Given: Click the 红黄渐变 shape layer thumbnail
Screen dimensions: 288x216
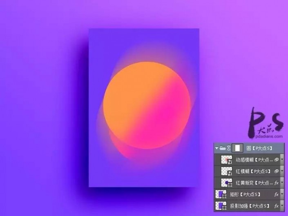Looking at the screenshot, I should click(x=227, y=183).
